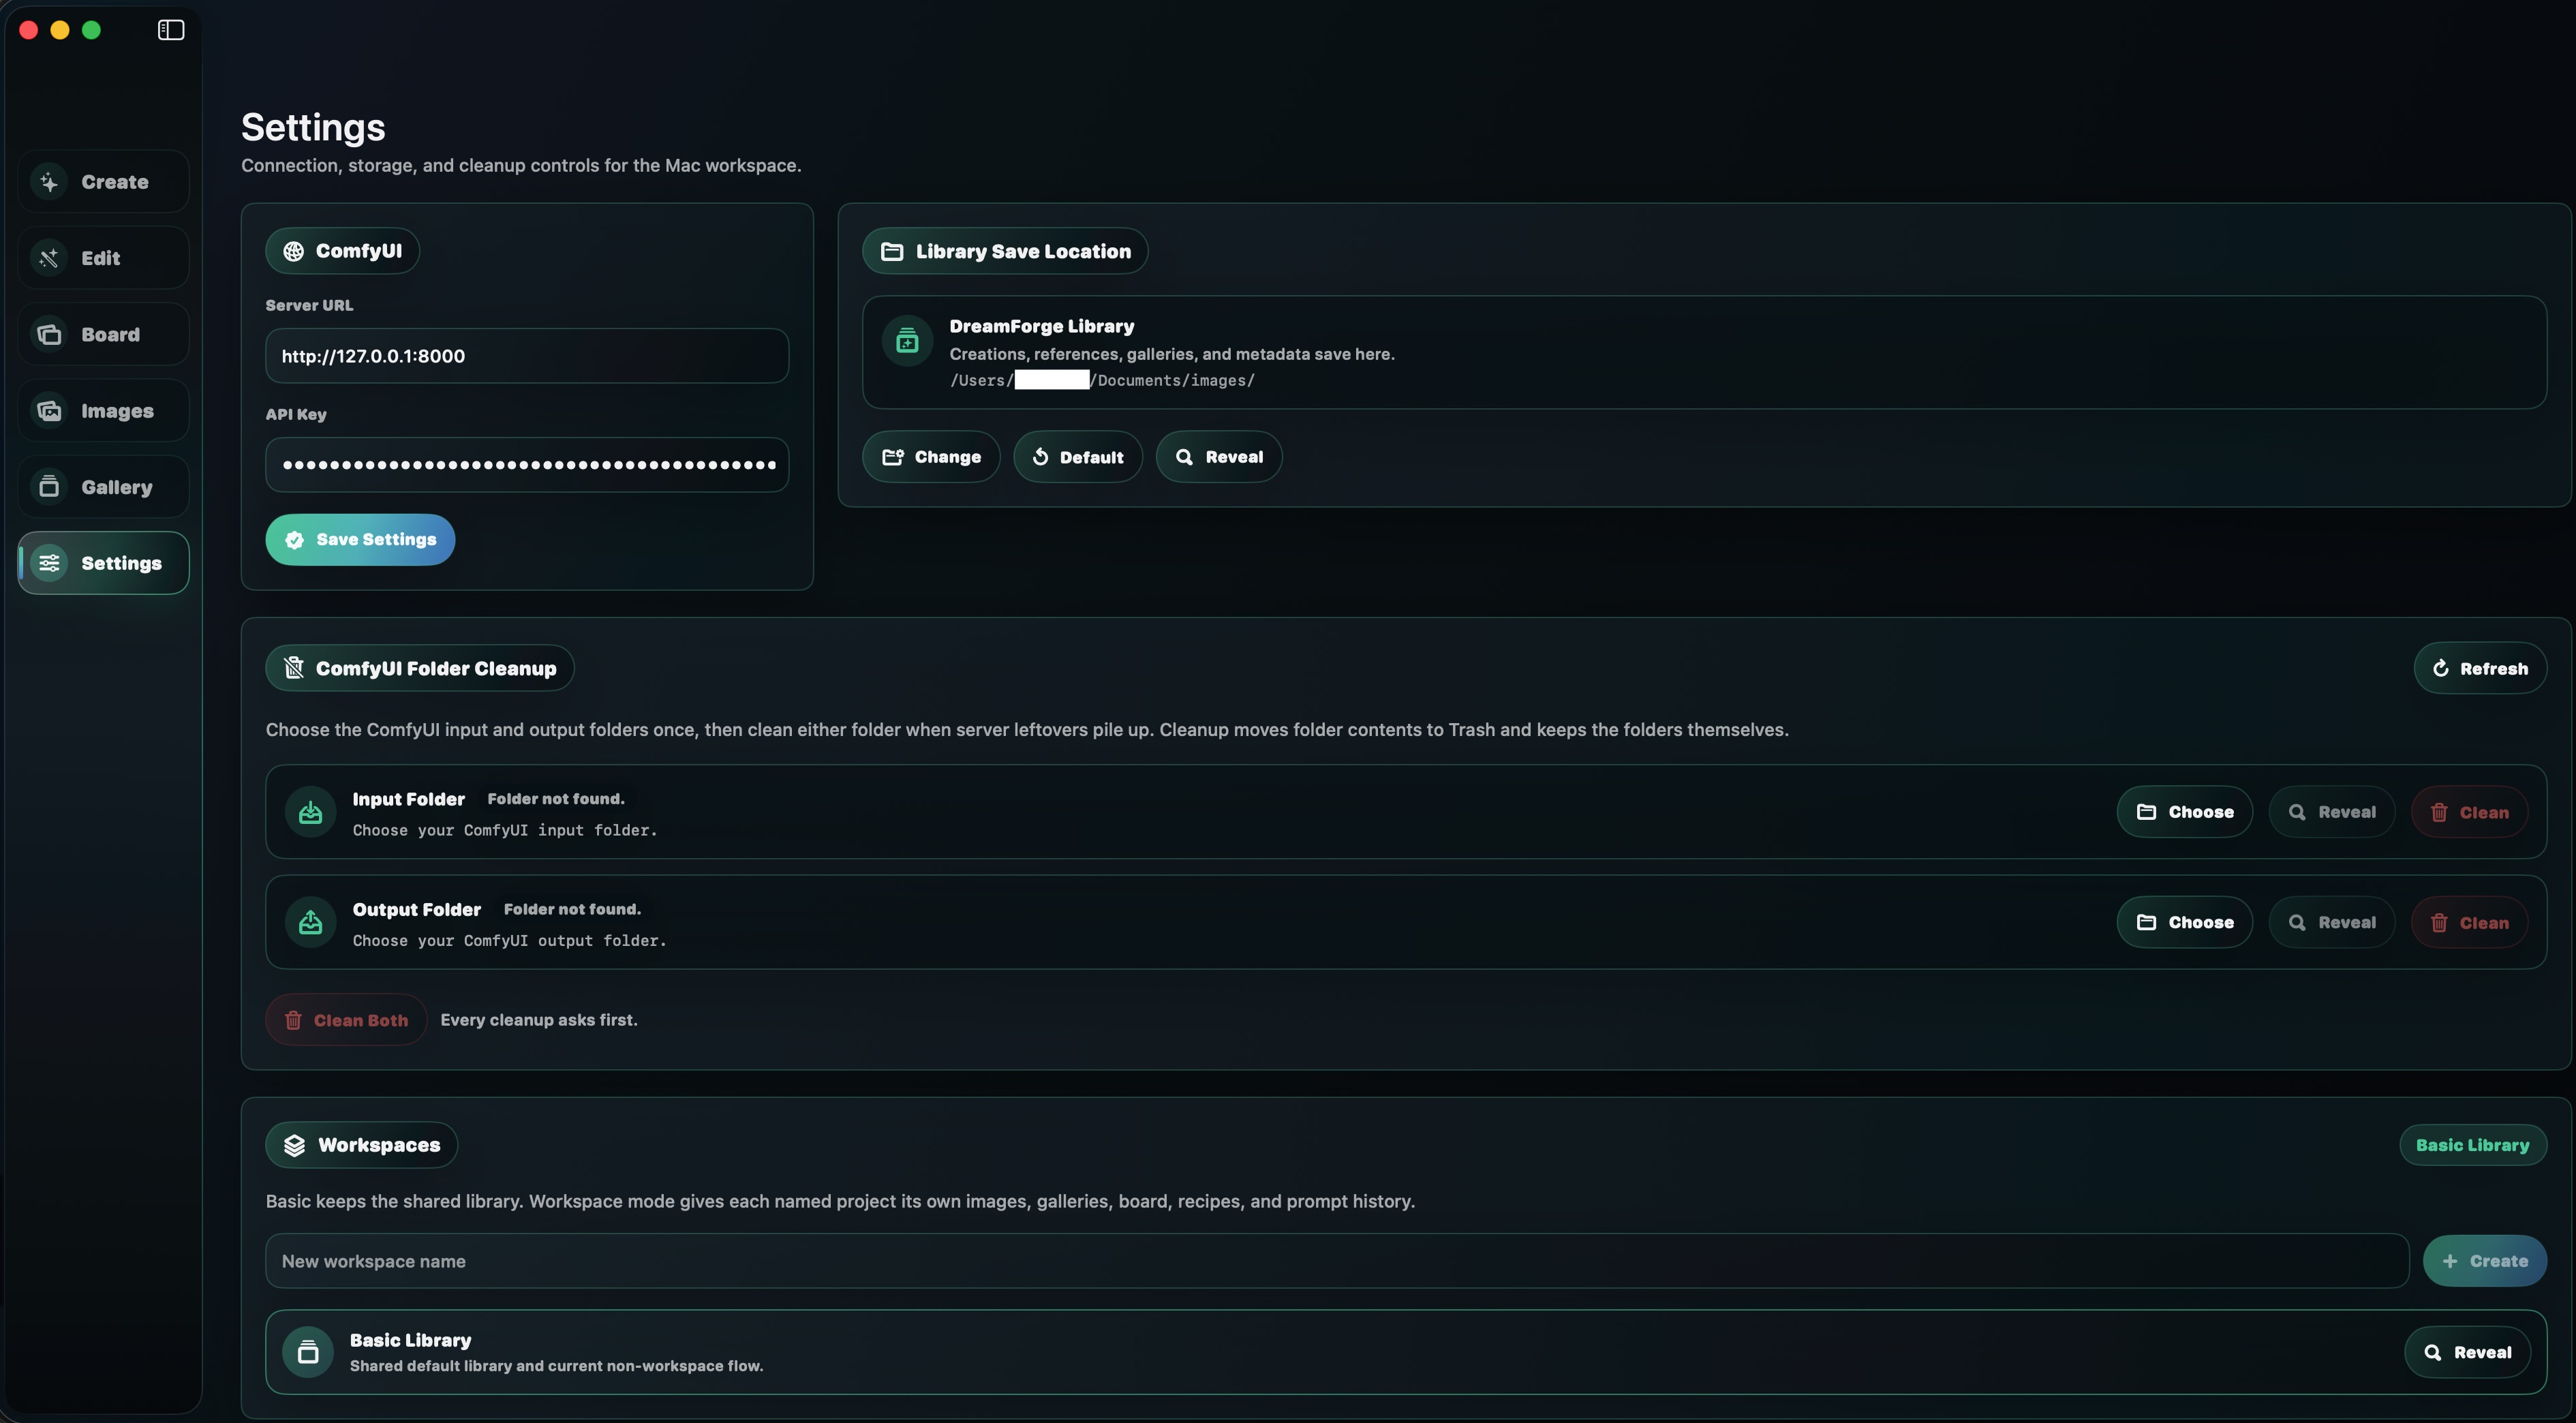
Task: Focus the API Key field
Action: [x=527, y=464]
